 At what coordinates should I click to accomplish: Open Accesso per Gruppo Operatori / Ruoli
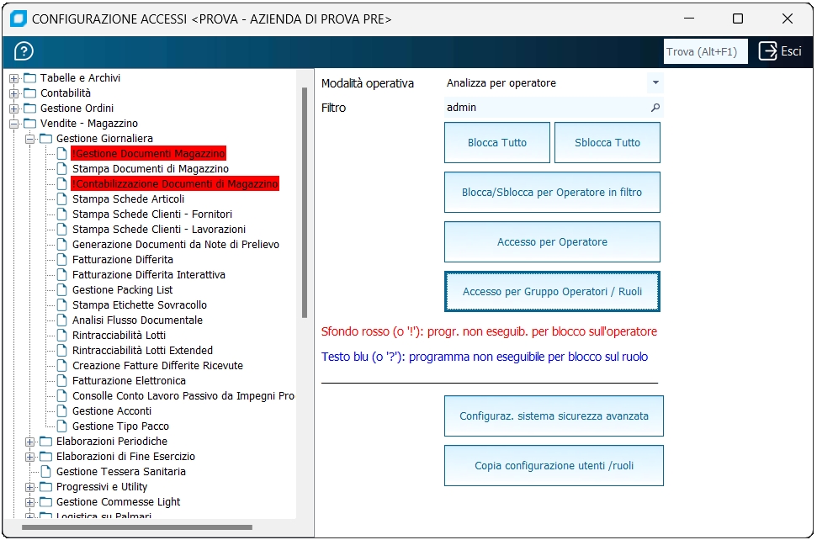(x=552, y=292)
